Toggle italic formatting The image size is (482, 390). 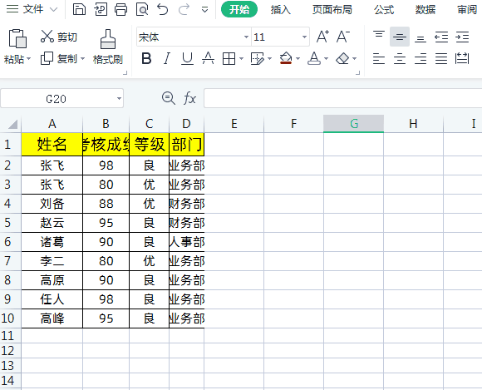tap(166, 58)
